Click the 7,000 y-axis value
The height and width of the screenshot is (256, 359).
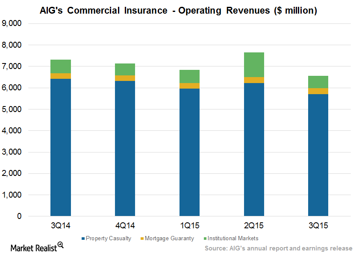point(12,66)
